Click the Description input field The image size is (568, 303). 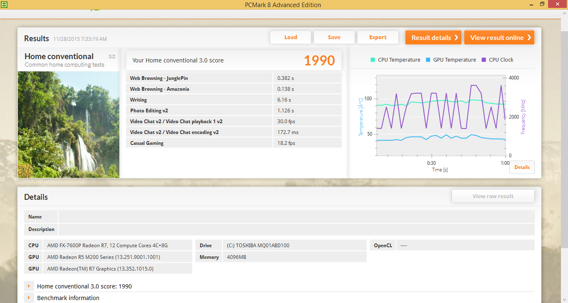click(296, 229)
